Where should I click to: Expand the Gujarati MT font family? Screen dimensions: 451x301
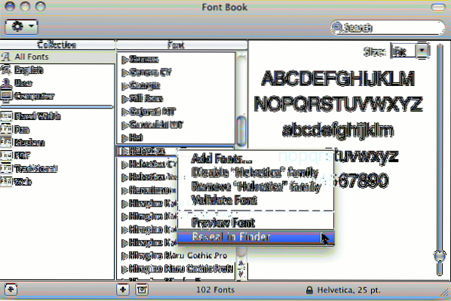point(124,112)
